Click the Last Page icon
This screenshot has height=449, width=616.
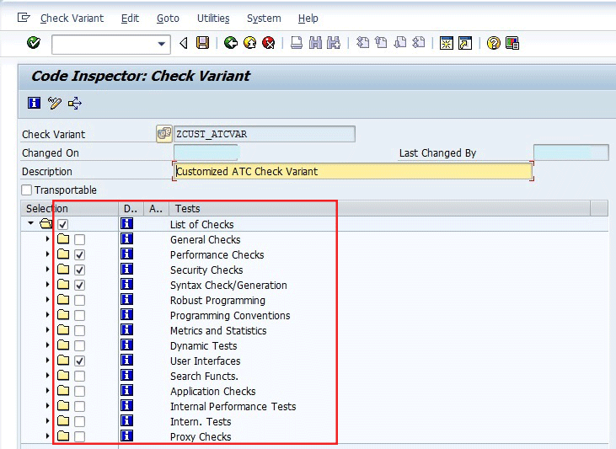(419, 42)
